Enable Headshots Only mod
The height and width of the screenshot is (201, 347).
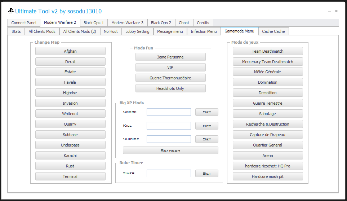click(170, 88)
